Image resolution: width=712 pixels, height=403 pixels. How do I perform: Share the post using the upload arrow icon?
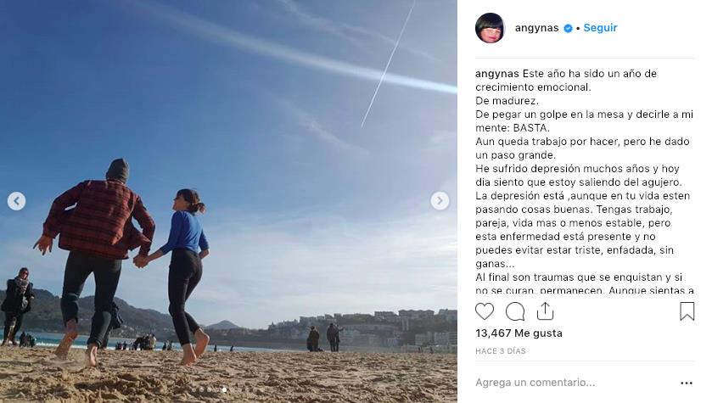click(545, 311)
